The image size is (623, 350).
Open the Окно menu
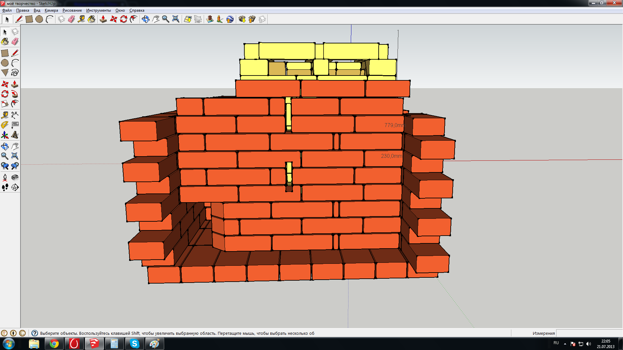120,10
